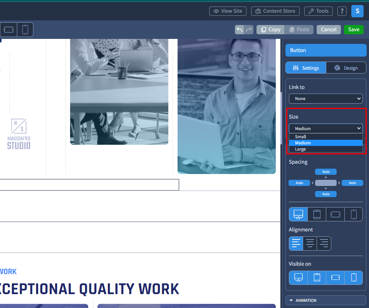The image size is (369, 308).
Task: Switch to the Design tab
Action: tap(346, 68)
